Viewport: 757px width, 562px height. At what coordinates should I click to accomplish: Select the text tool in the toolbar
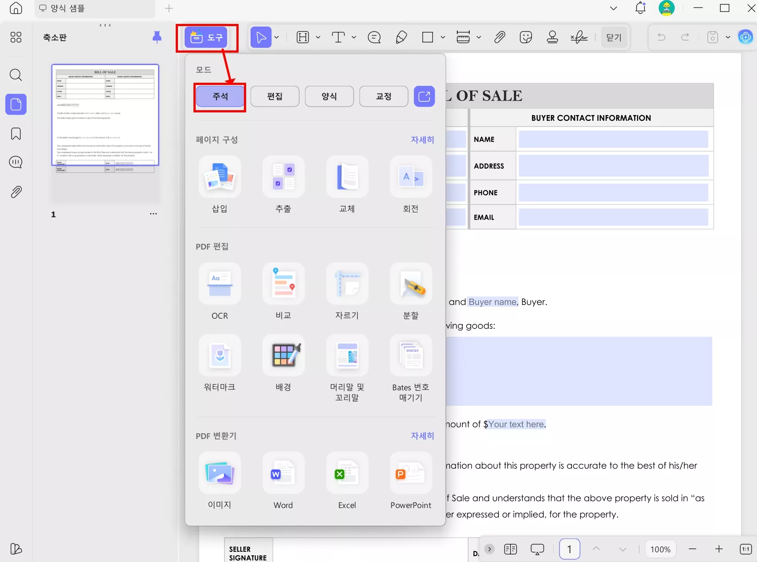(x=339, y=37)
